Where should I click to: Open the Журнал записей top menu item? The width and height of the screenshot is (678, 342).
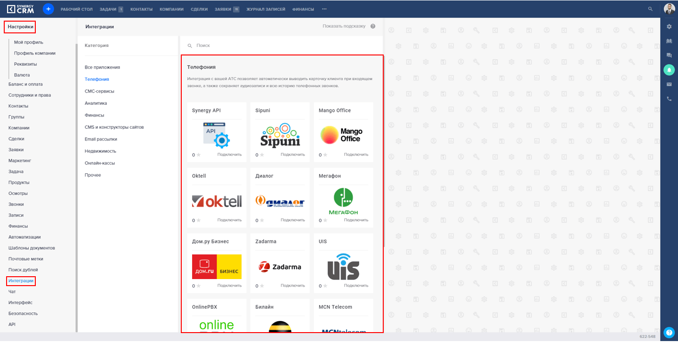click(x=266, y=9)
